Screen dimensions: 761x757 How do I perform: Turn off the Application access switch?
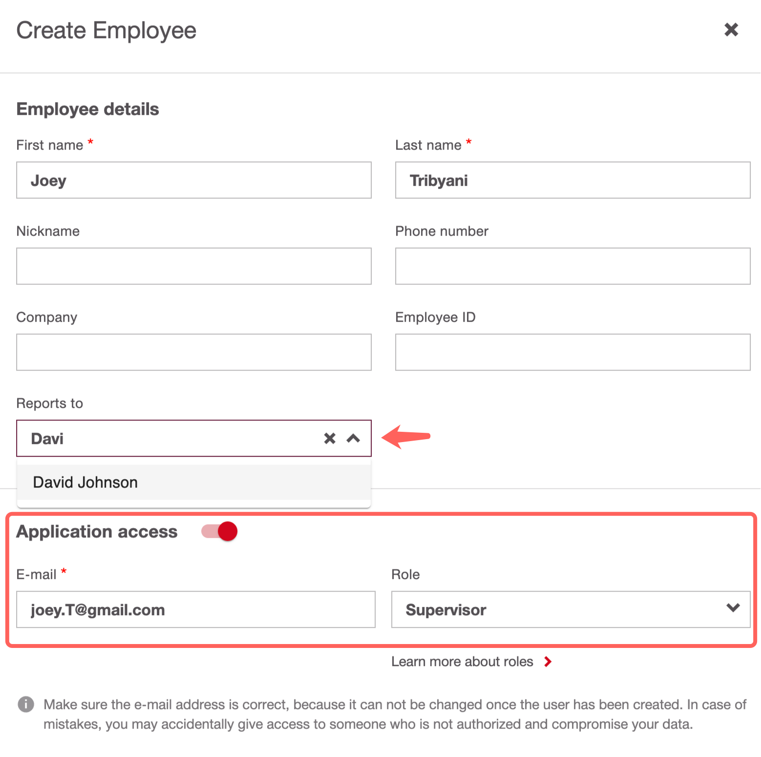(220, 532)
